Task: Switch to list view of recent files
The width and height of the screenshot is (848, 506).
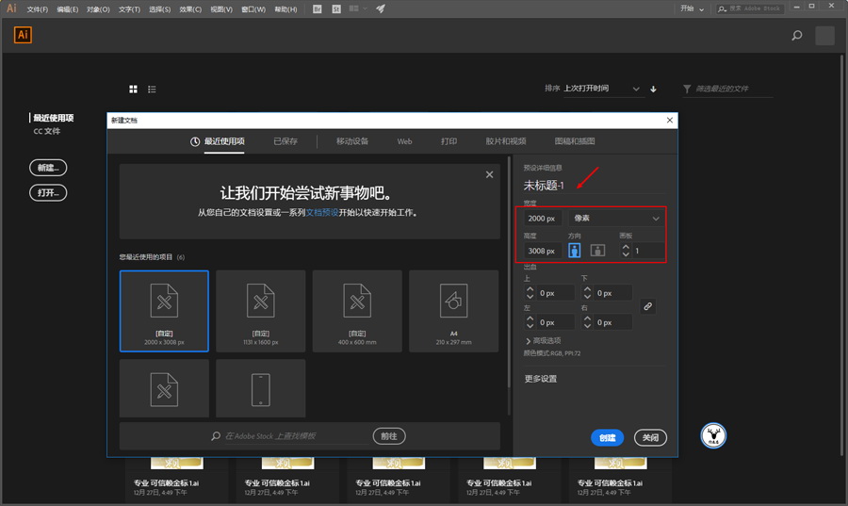Action: pos(152,90)
